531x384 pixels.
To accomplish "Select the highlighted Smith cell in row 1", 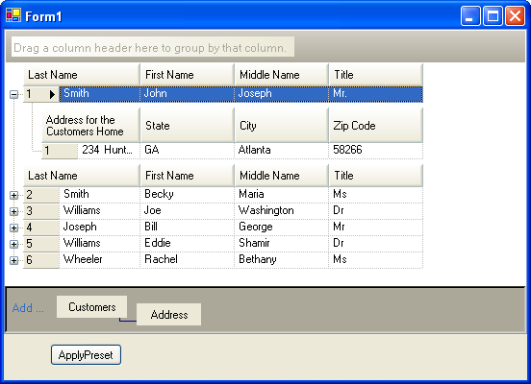I will pyautogui.click(x=100, y=94).
